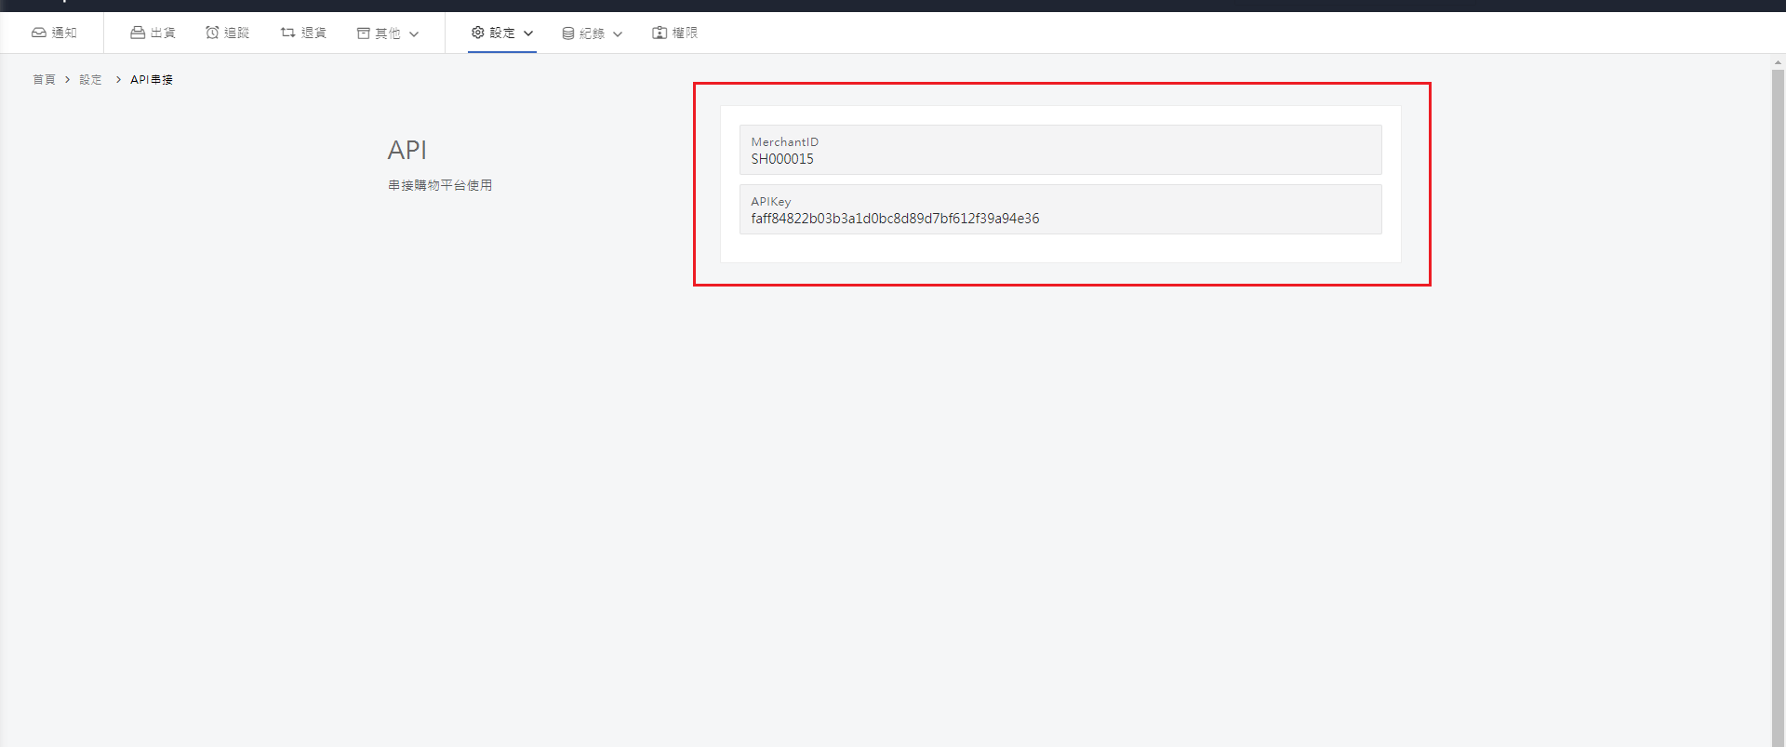Click the inbox icon next to 通知
Image resolution: width=1786 pixels, height=747 pixels.
coord(39,33)
